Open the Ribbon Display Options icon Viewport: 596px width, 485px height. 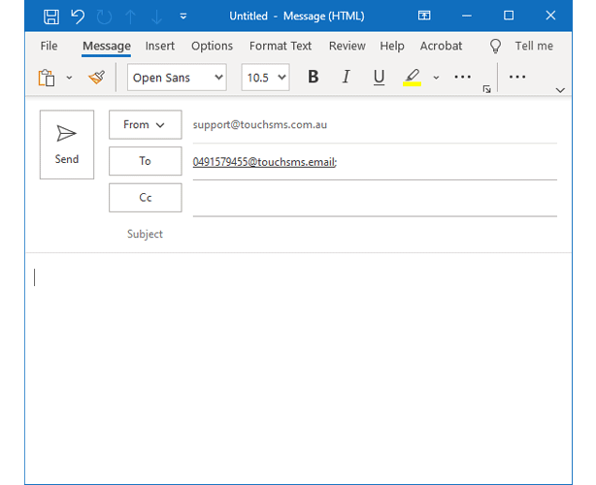(x=423, y=16)
